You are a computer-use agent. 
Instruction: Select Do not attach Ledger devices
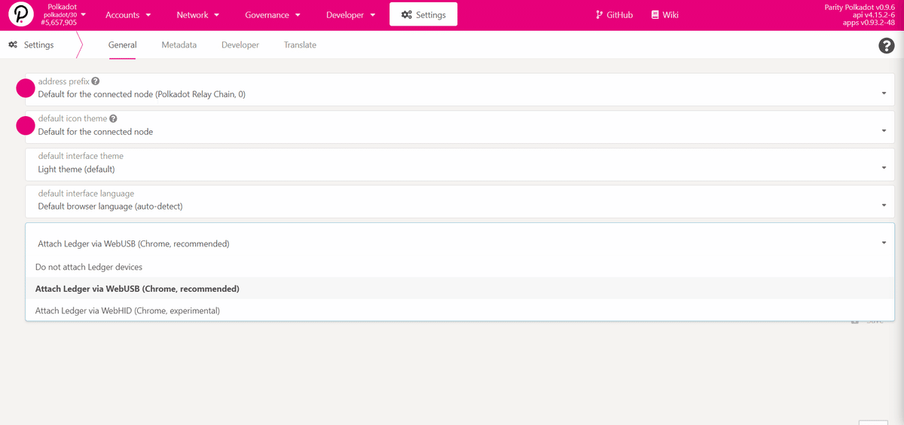pos(460,268)
